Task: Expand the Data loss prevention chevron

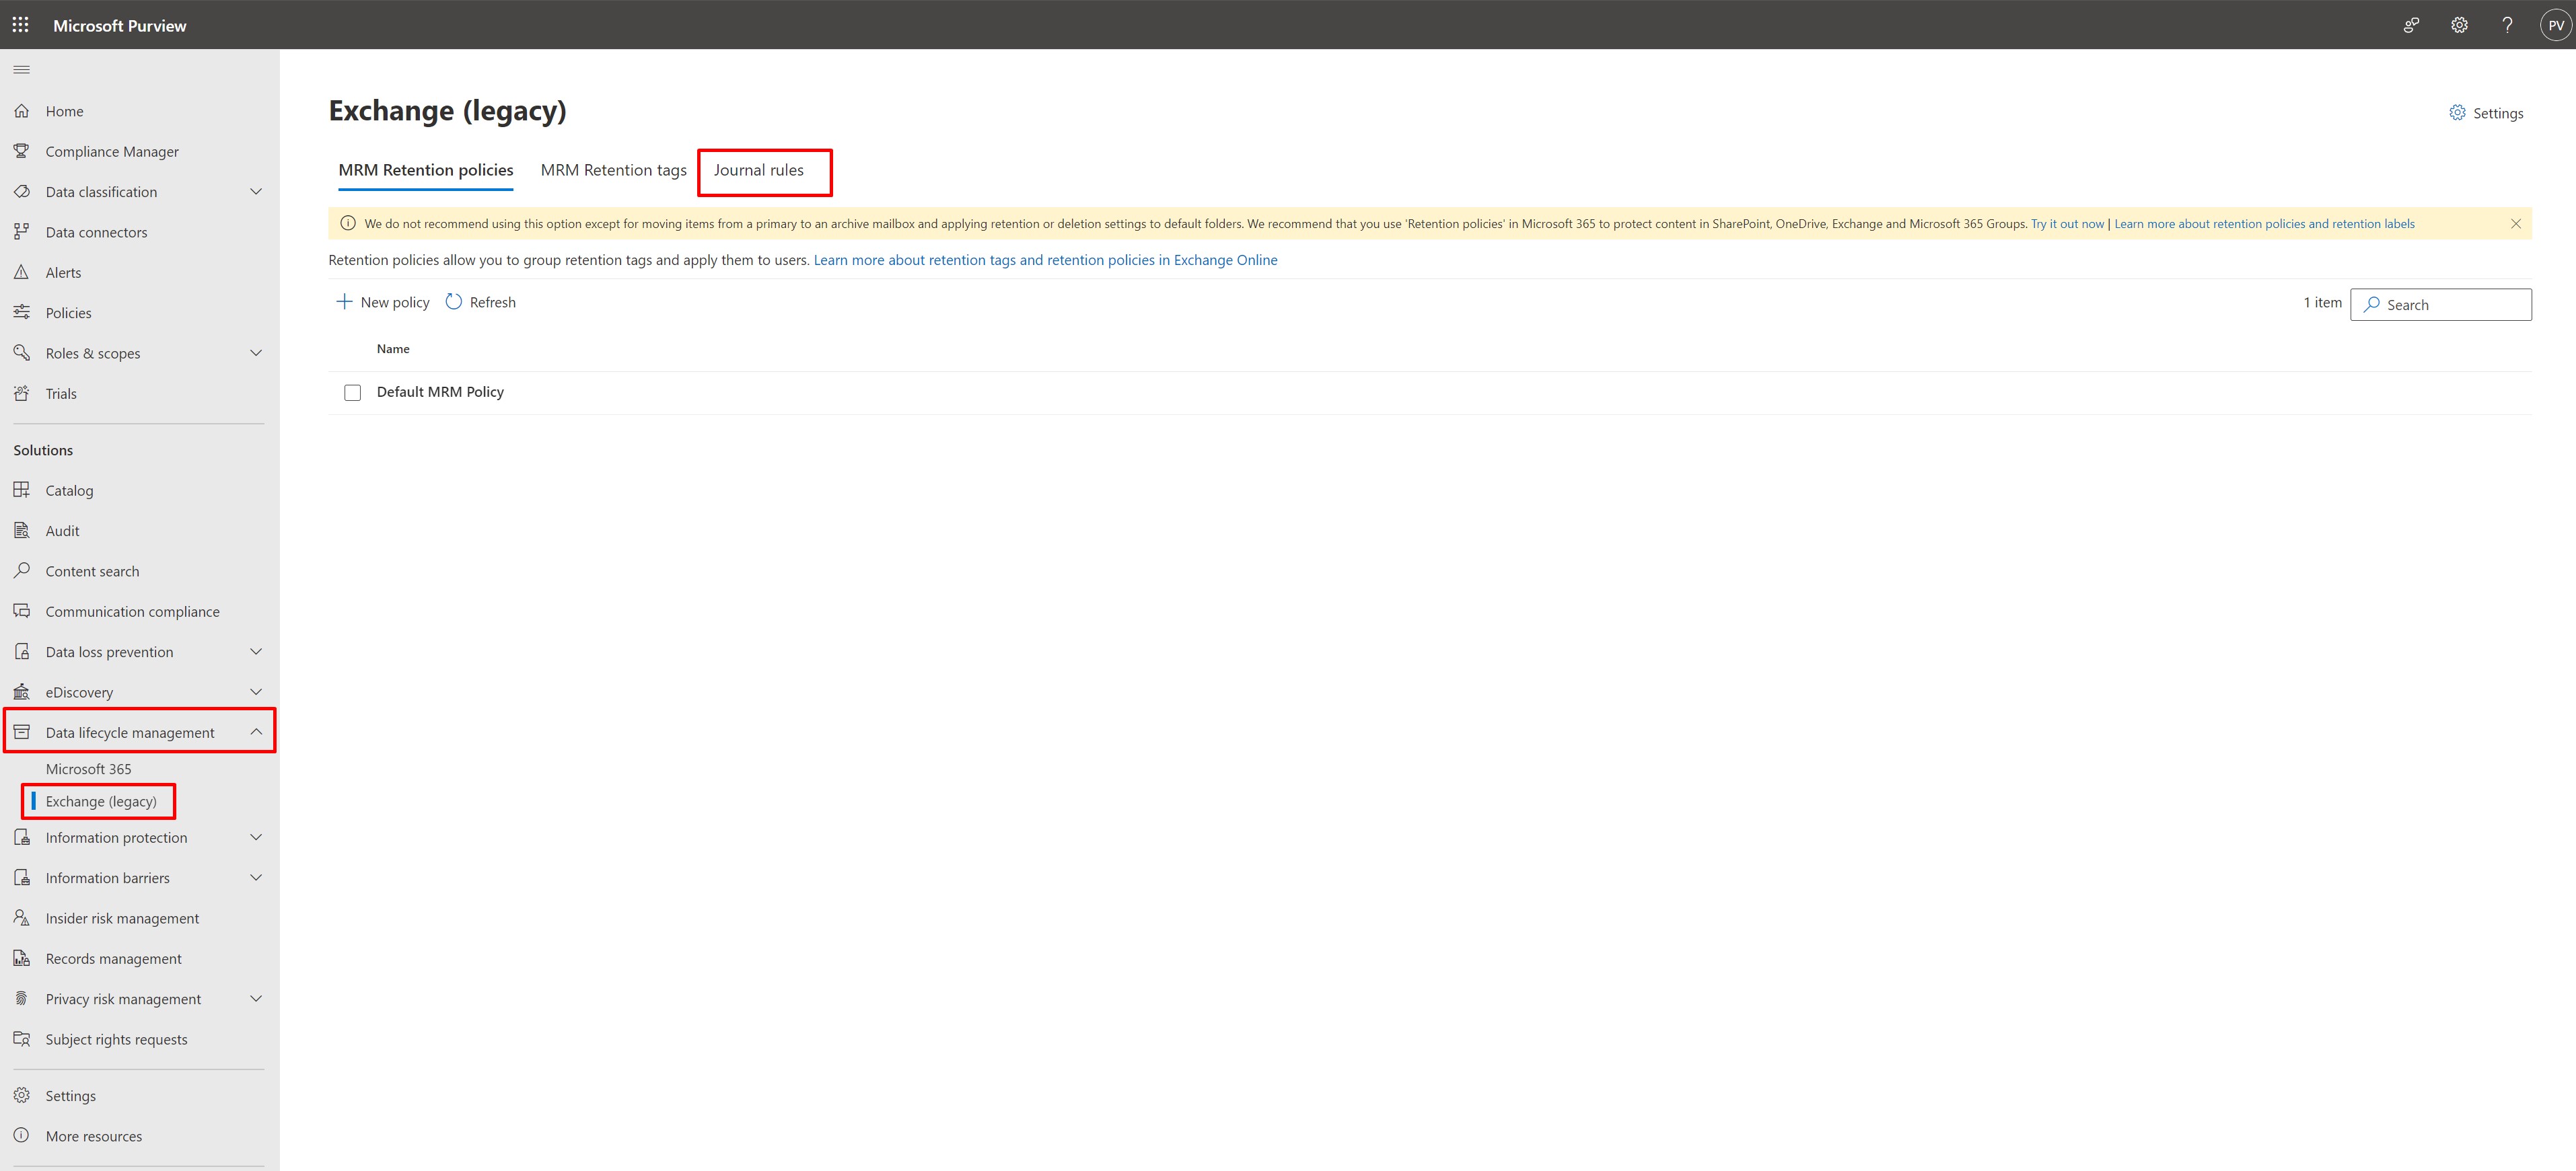Action: [256, 652]
